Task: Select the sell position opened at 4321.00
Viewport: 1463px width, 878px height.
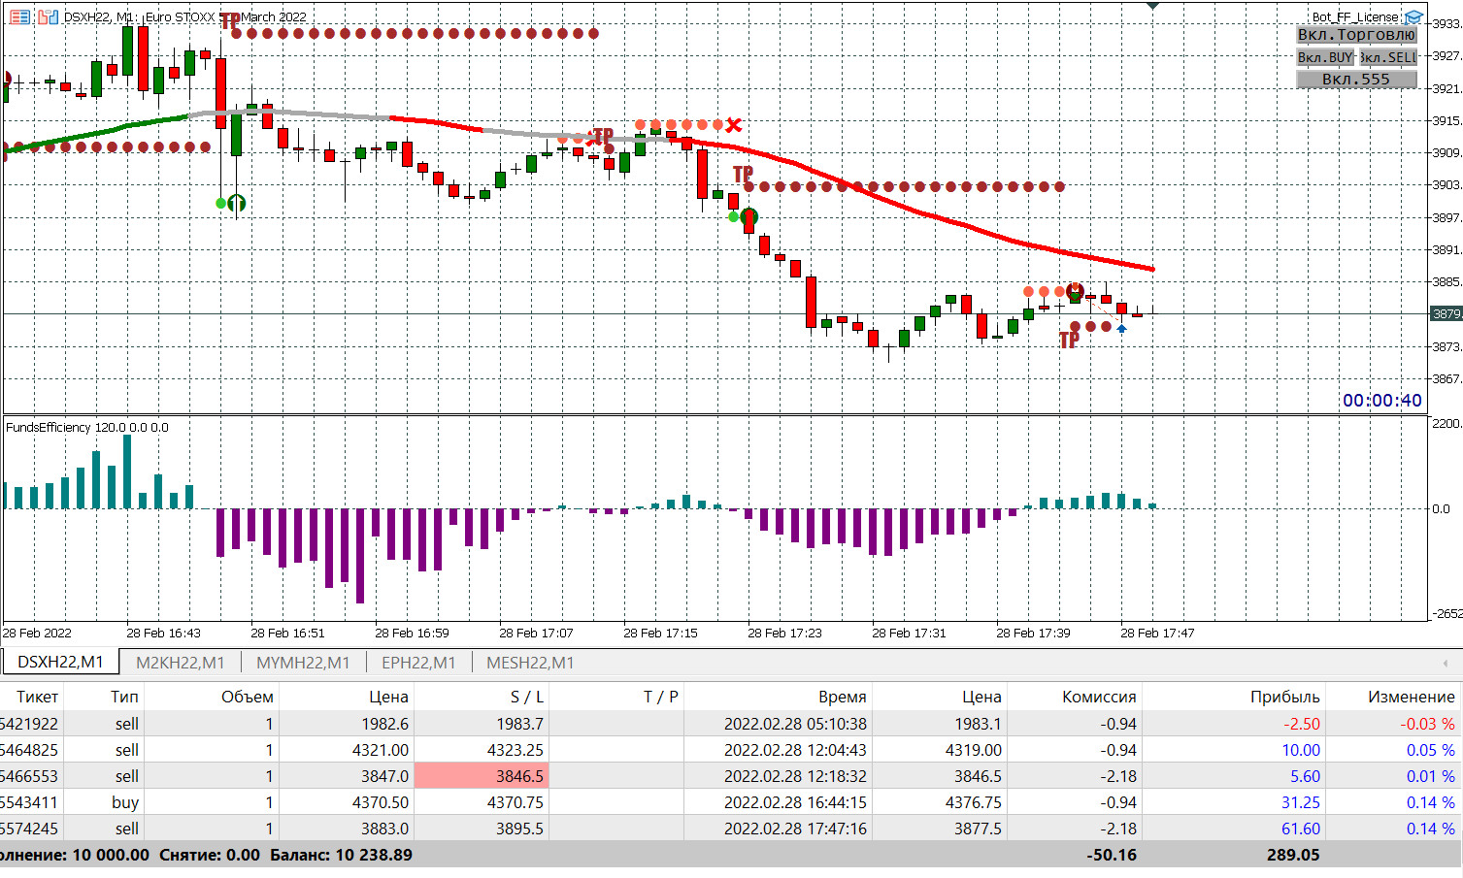Action: (731, 750)
